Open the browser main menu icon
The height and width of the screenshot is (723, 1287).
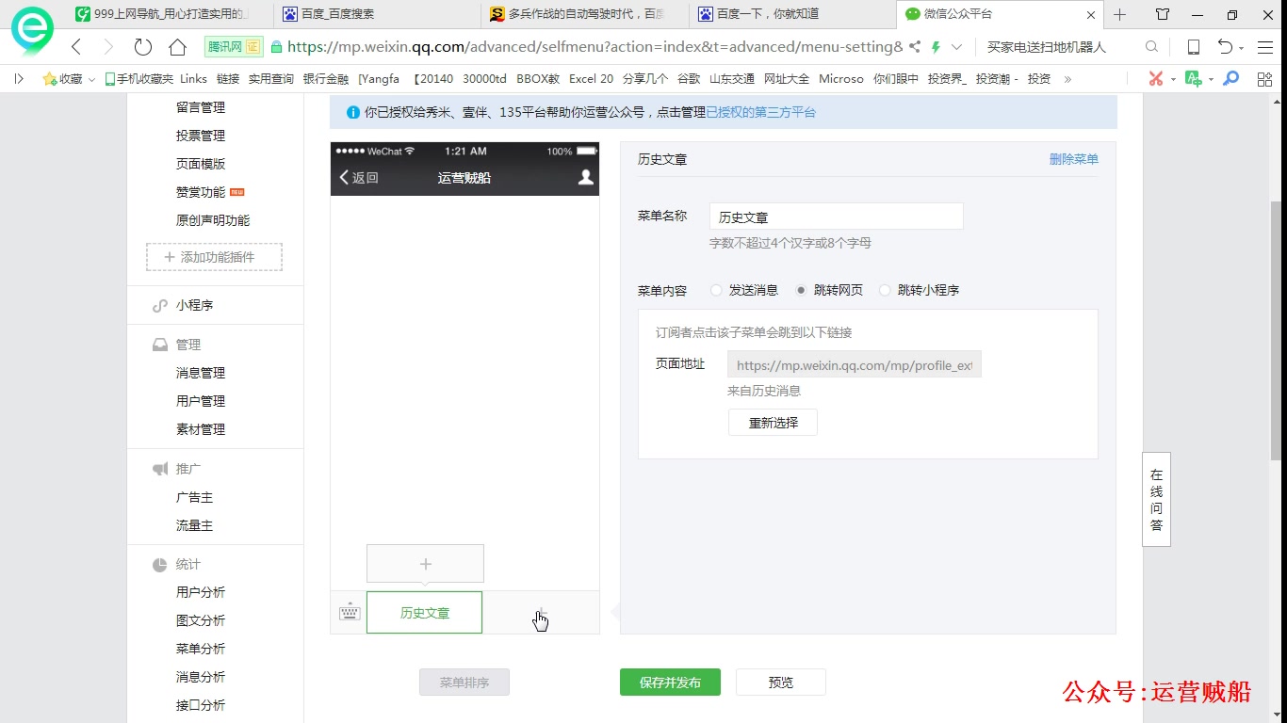coord(1265,47)
